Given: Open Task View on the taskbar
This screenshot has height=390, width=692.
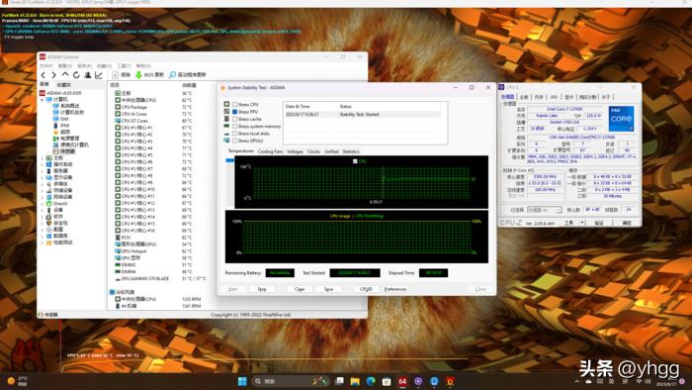Looking at the screenshot, I should [339, 381].
